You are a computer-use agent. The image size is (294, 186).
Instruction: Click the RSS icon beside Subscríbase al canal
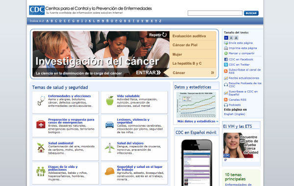point(226,71)
